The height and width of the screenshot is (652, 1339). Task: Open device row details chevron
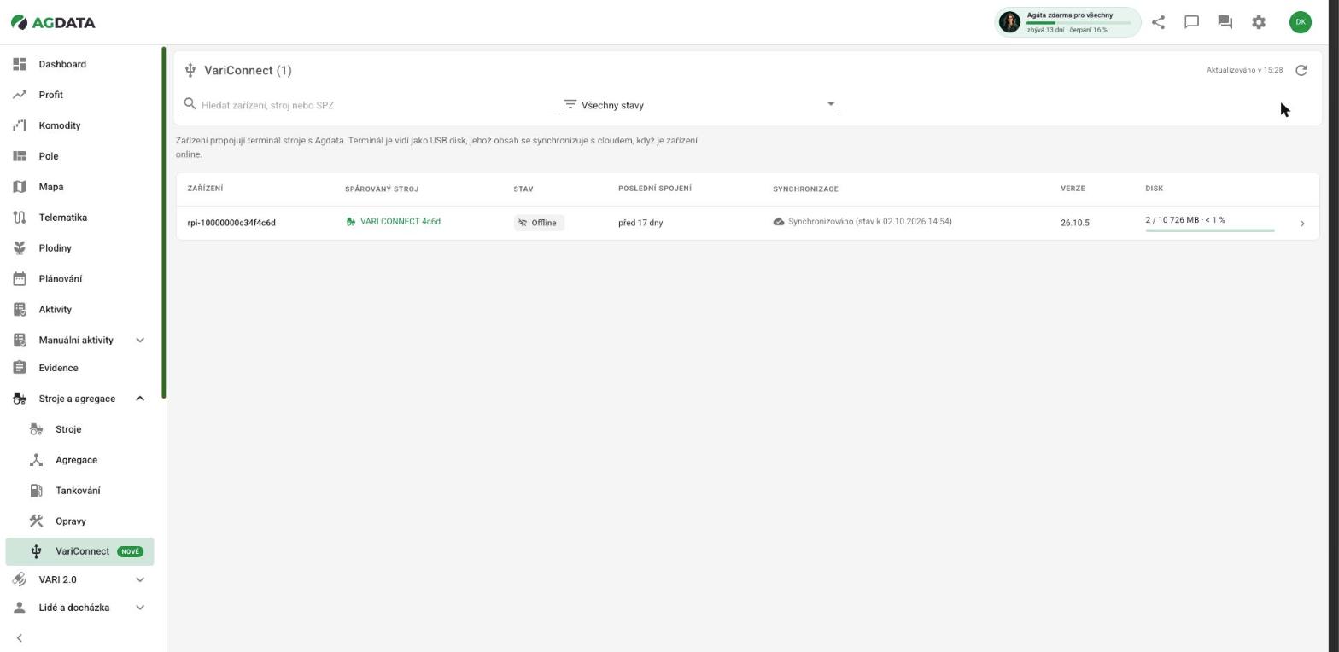[x=1302, y=224]
